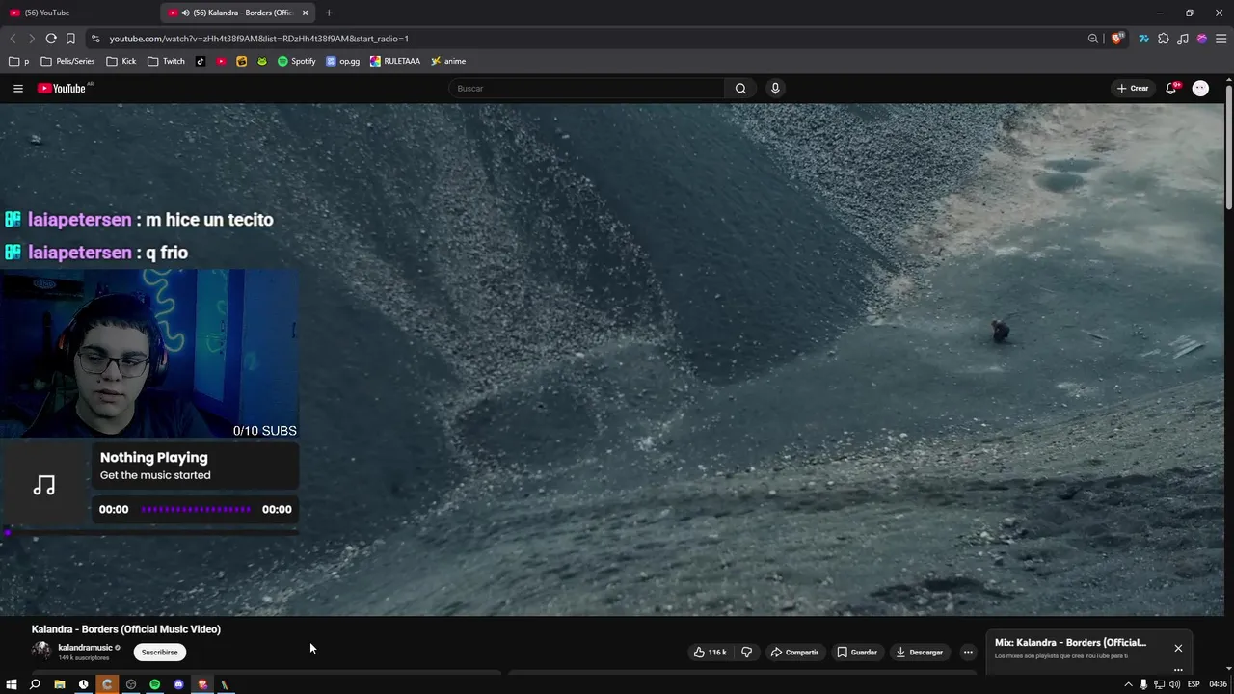
Task: Open the kalandramusic channel avatar
Action: (x=41, y=652)
